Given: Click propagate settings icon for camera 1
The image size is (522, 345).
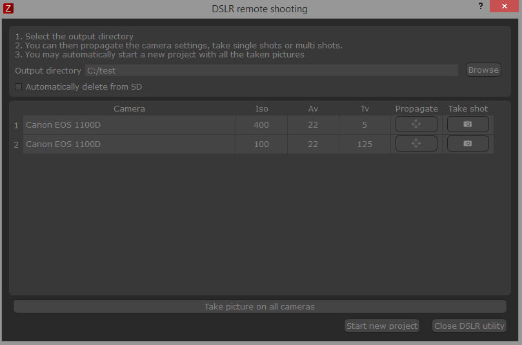Looking at the screenshot, I should (x=416, y=124).
